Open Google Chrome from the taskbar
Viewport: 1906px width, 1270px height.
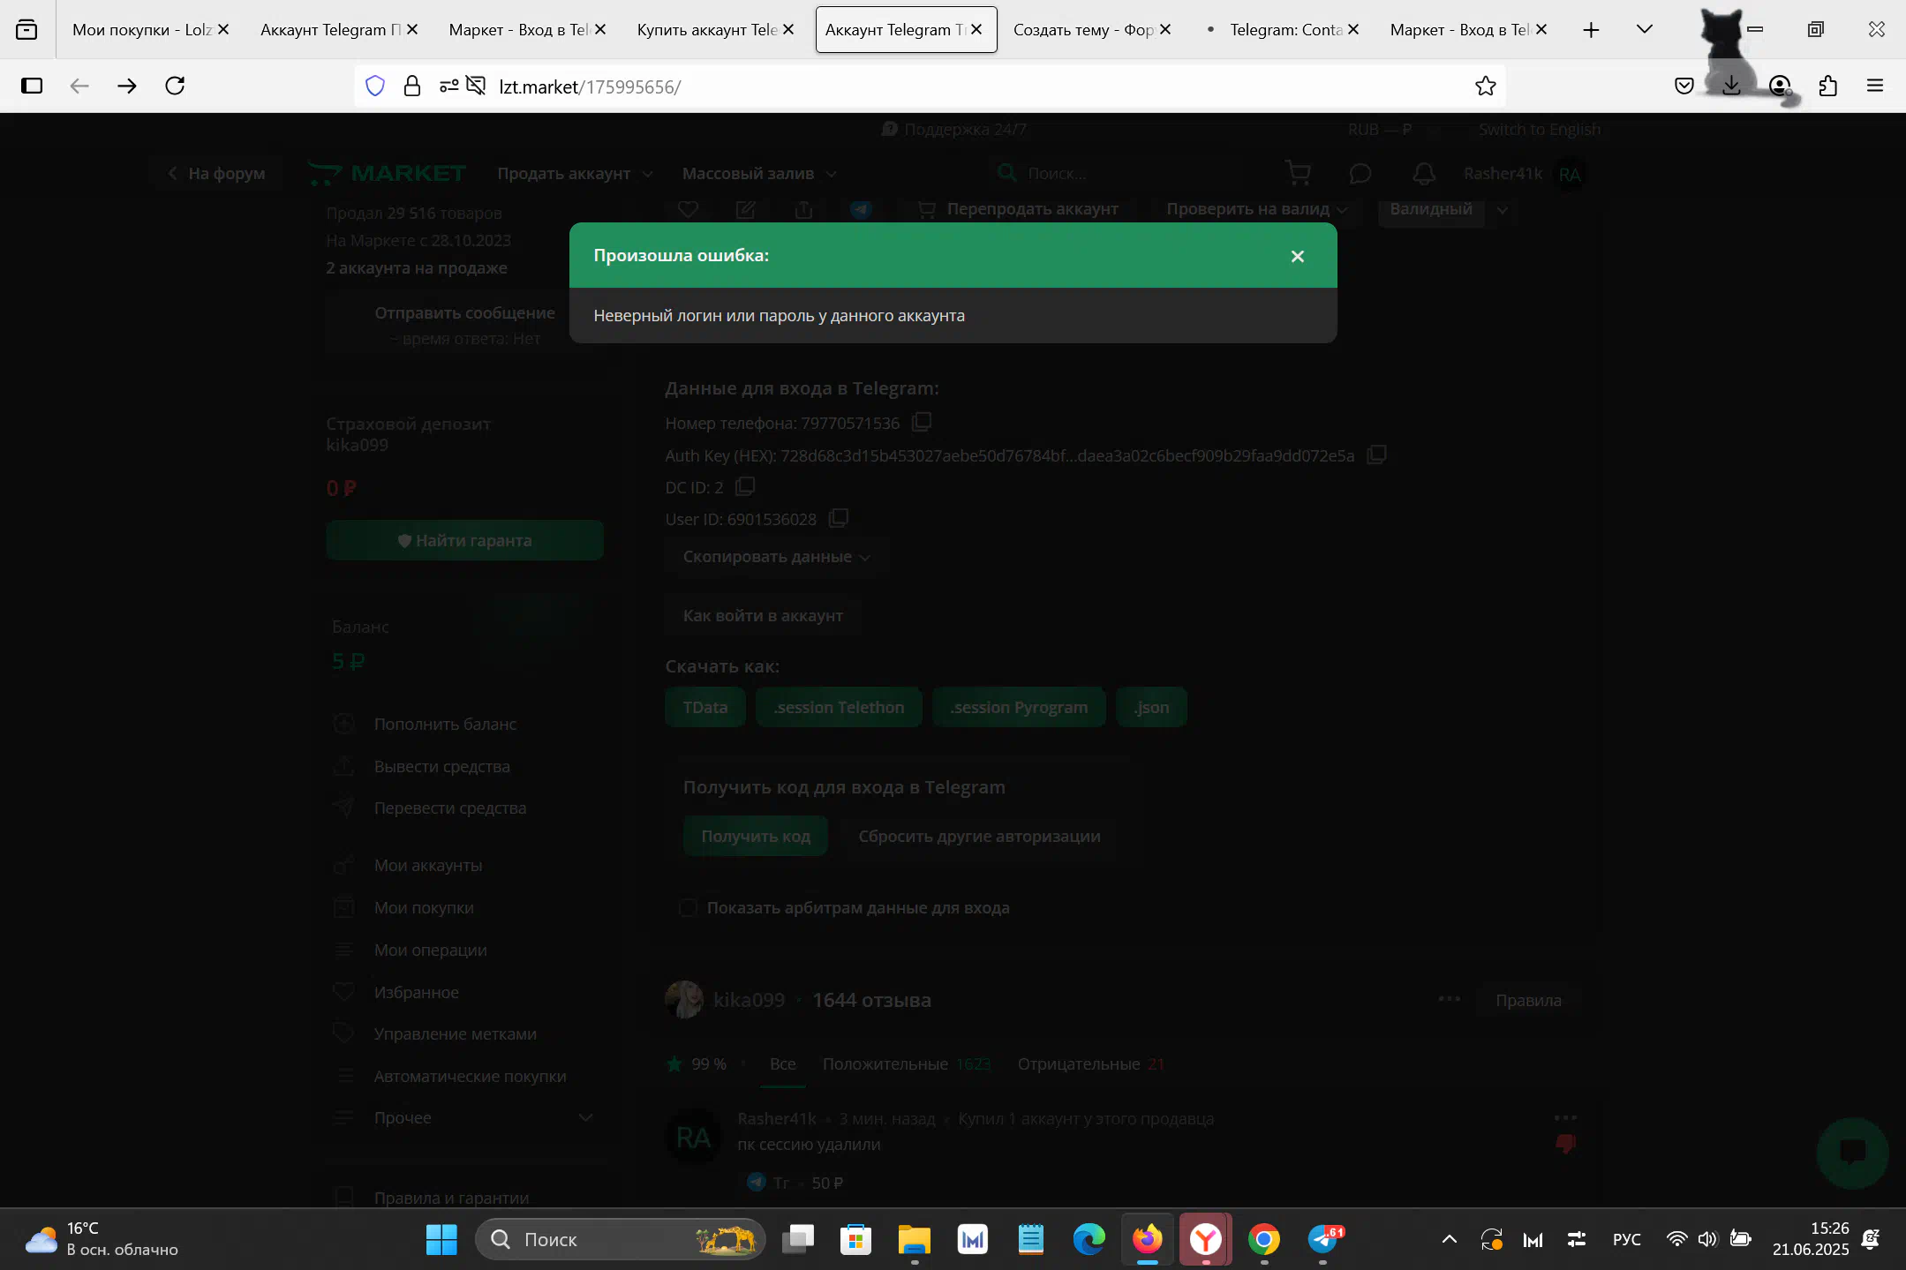pos(1264,1240)
